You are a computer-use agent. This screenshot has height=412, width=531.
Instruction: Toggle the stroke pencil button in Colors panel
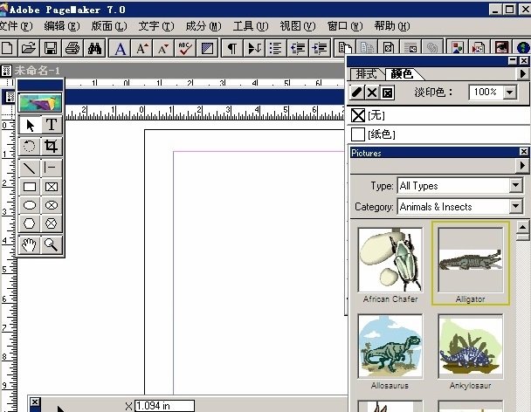tap(357, 93)
